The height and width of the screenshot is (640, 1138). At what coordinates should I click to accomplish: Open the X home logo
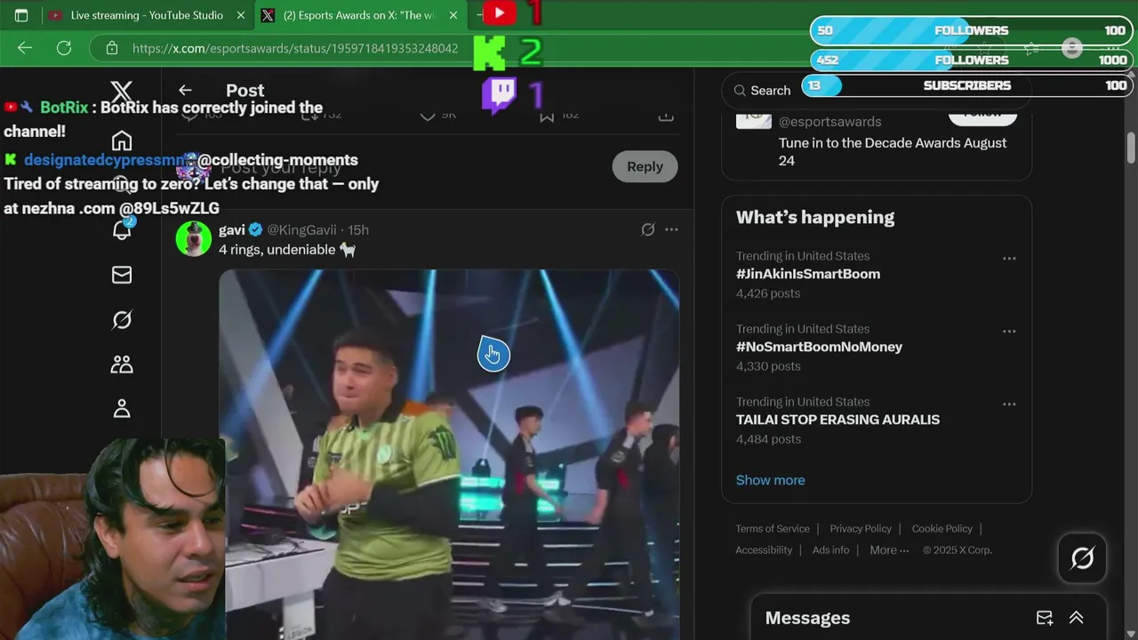(x=122, y=91)
